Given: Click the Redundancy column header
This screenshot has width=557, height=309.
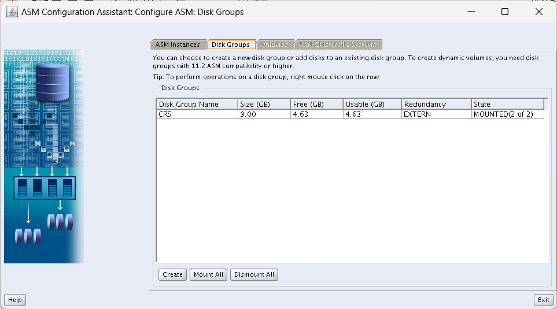Looking at the screenshot, I should (x=437, y=104).
